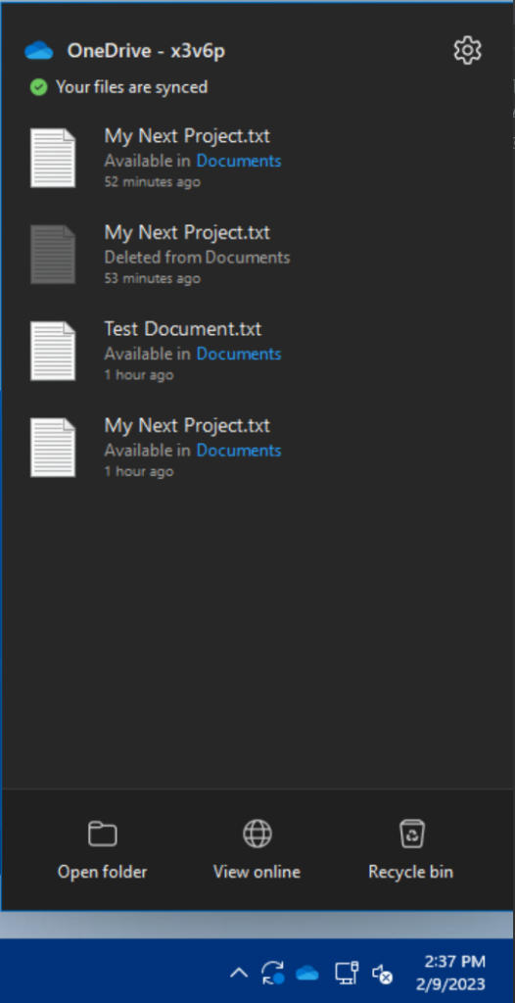Click the View online label
Viewport: 515px width, 1003px height.
point(257,872)
